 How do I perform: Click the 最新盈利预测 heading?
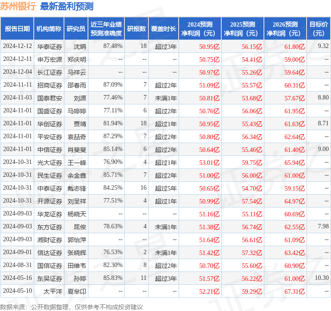click(x=67, y=6)
